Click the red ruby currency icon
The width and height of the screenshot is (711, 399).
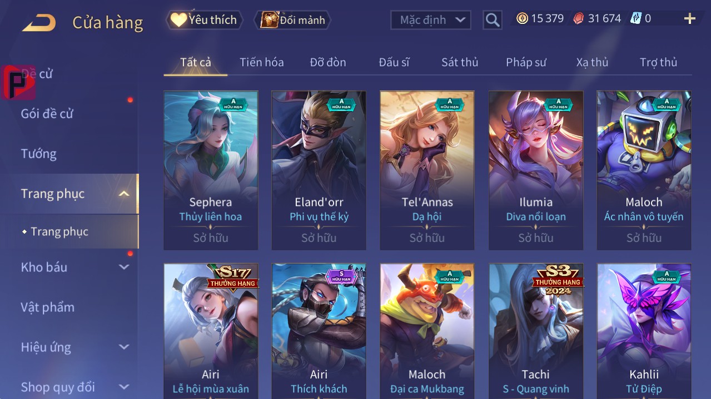579,18
